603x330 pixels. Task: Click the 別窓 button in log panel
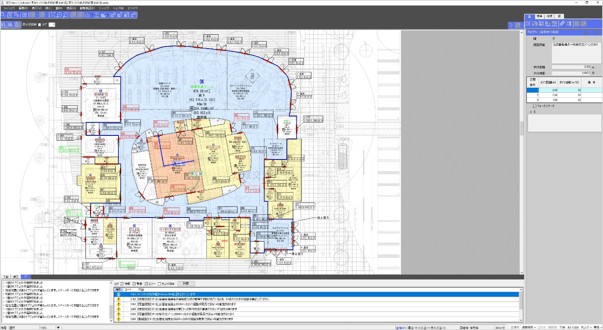pyautogui.click(x=186, y=283)
